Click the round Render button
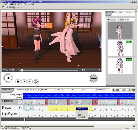This screenshot has width=138, height=130. (93, 79)
